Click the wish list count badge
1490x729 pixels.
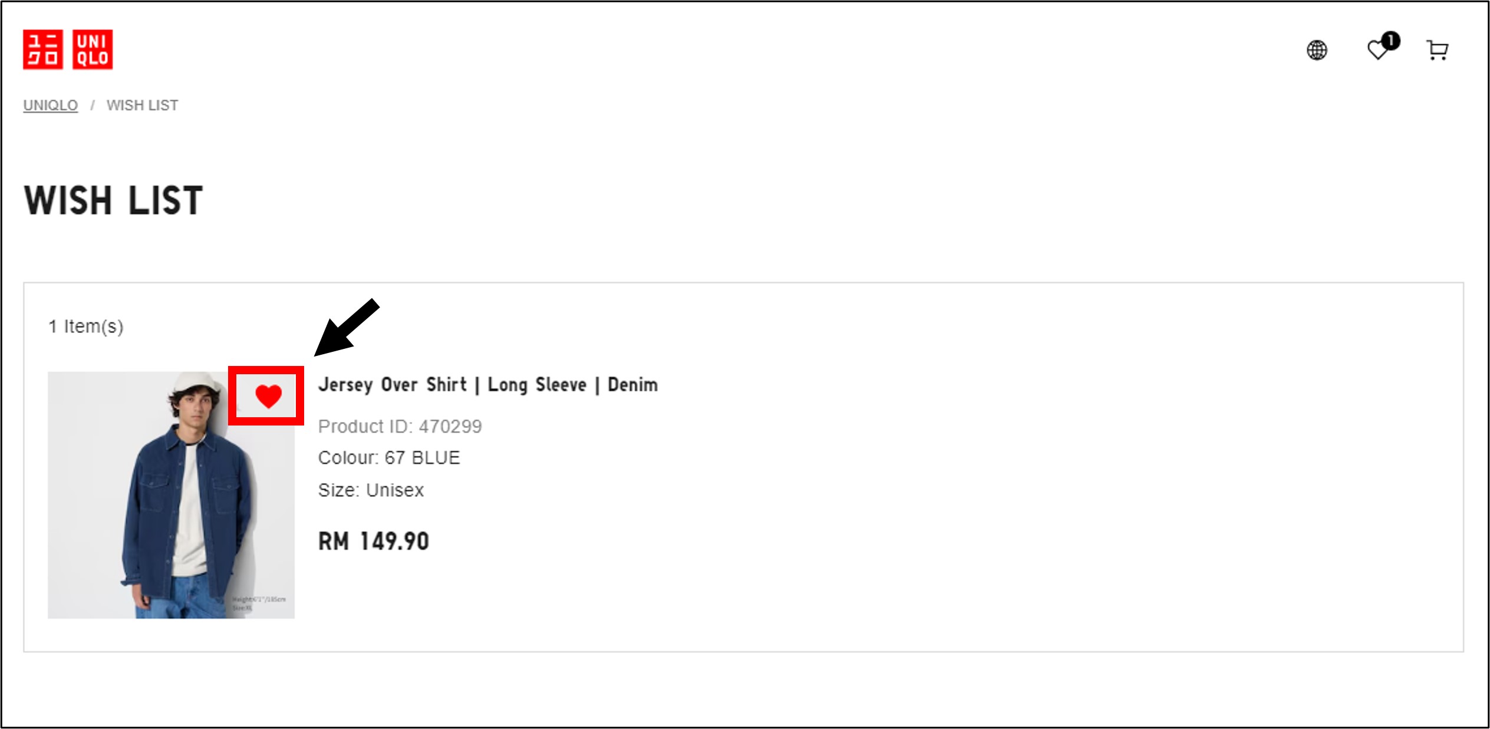pos(1391,40)
